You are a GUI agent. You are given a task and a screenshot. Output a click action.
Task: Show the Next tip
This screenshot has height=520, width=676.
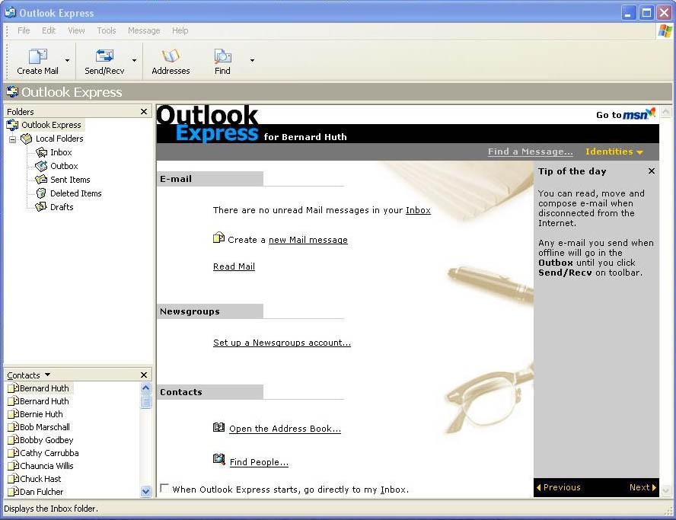(643, 488)
